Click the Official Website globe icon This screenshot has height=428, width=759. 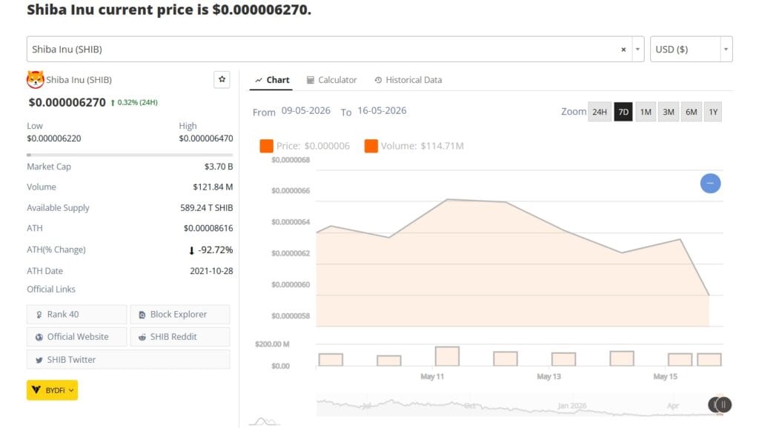tap(39, 337)
